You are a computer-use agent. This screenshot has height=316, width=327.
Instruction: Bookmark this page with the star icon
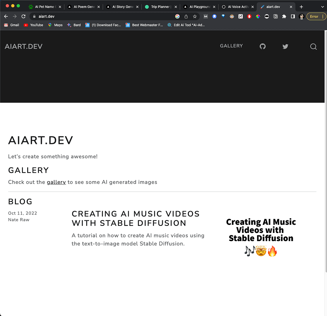195,16
